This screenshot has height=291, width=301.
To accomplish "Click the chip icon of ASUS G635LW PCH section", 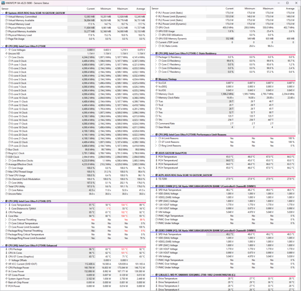I will (156, 153).
